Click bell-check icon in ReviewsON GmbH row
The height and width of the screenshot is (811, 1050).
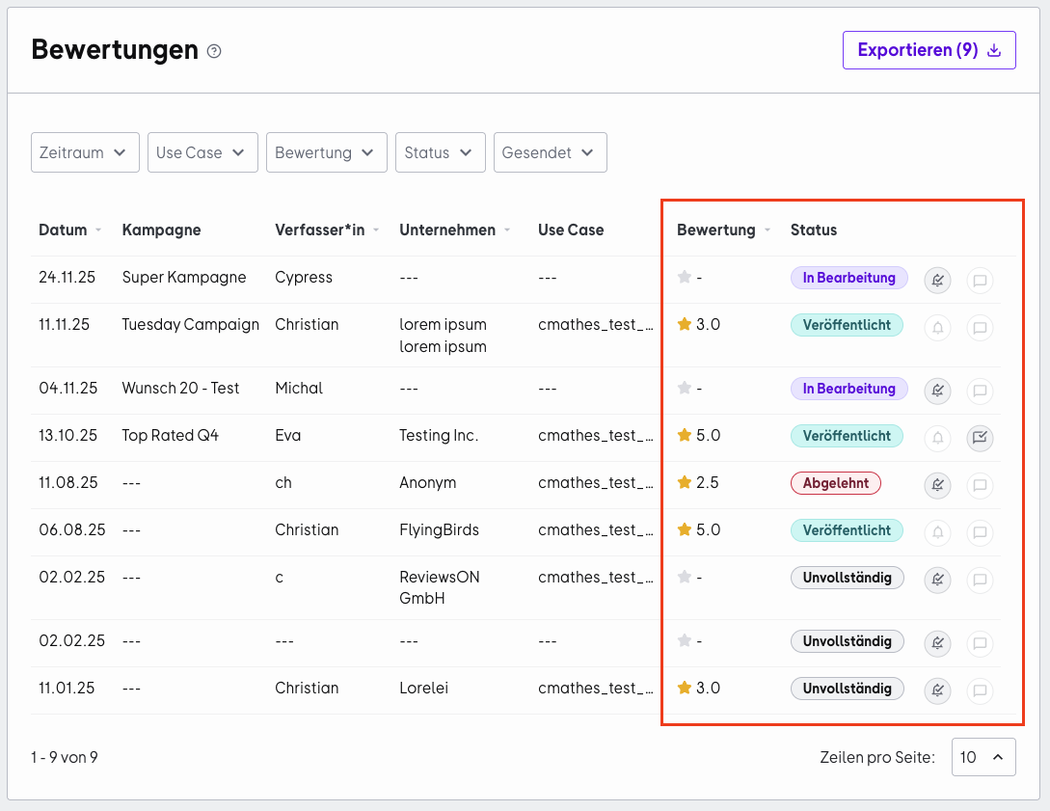tap(937, 580)
